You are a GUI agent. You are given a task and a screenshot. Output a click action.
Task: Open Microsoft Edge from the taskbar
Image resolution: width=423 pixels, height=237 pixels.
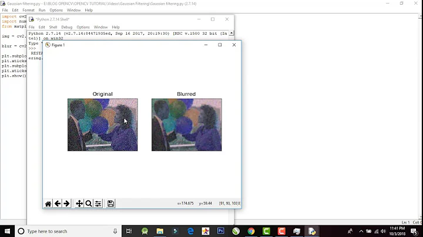(x=190, y=231)
